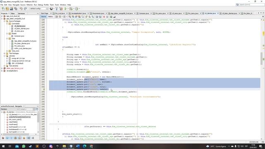Click the Undo toolbar icon
Image resolution: width=265 pixels, height=149 pixels.
tap(21, 9)
